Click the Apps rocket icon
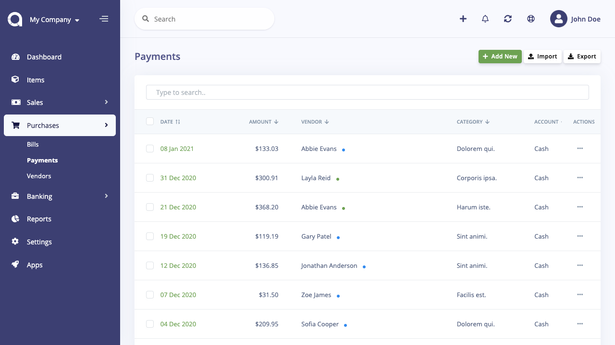This screenshot has width=615, height=345. click(x=15, y=264)
